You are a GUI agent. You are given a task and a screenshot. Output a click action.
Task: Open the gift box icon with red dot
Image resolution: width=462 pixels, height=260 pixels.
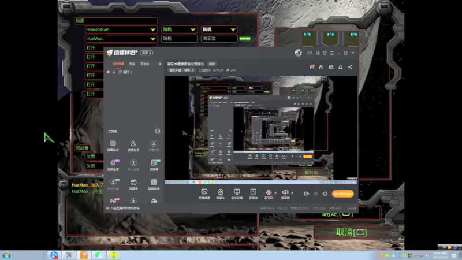pyautogui.click(x=312, y=67)
